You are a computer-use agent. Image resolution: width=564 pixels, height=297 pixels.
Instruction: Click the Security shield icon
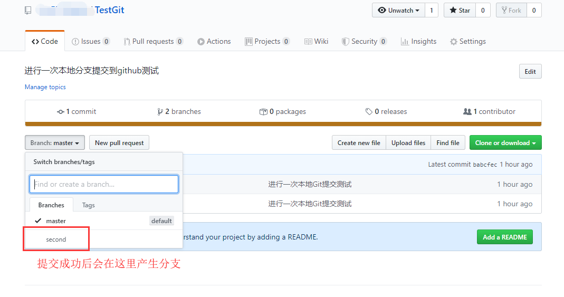point(345,42)
